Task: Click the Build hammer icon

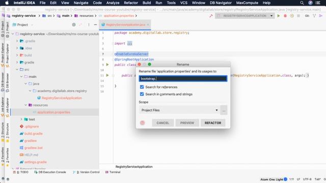Action: coord(211,16)
